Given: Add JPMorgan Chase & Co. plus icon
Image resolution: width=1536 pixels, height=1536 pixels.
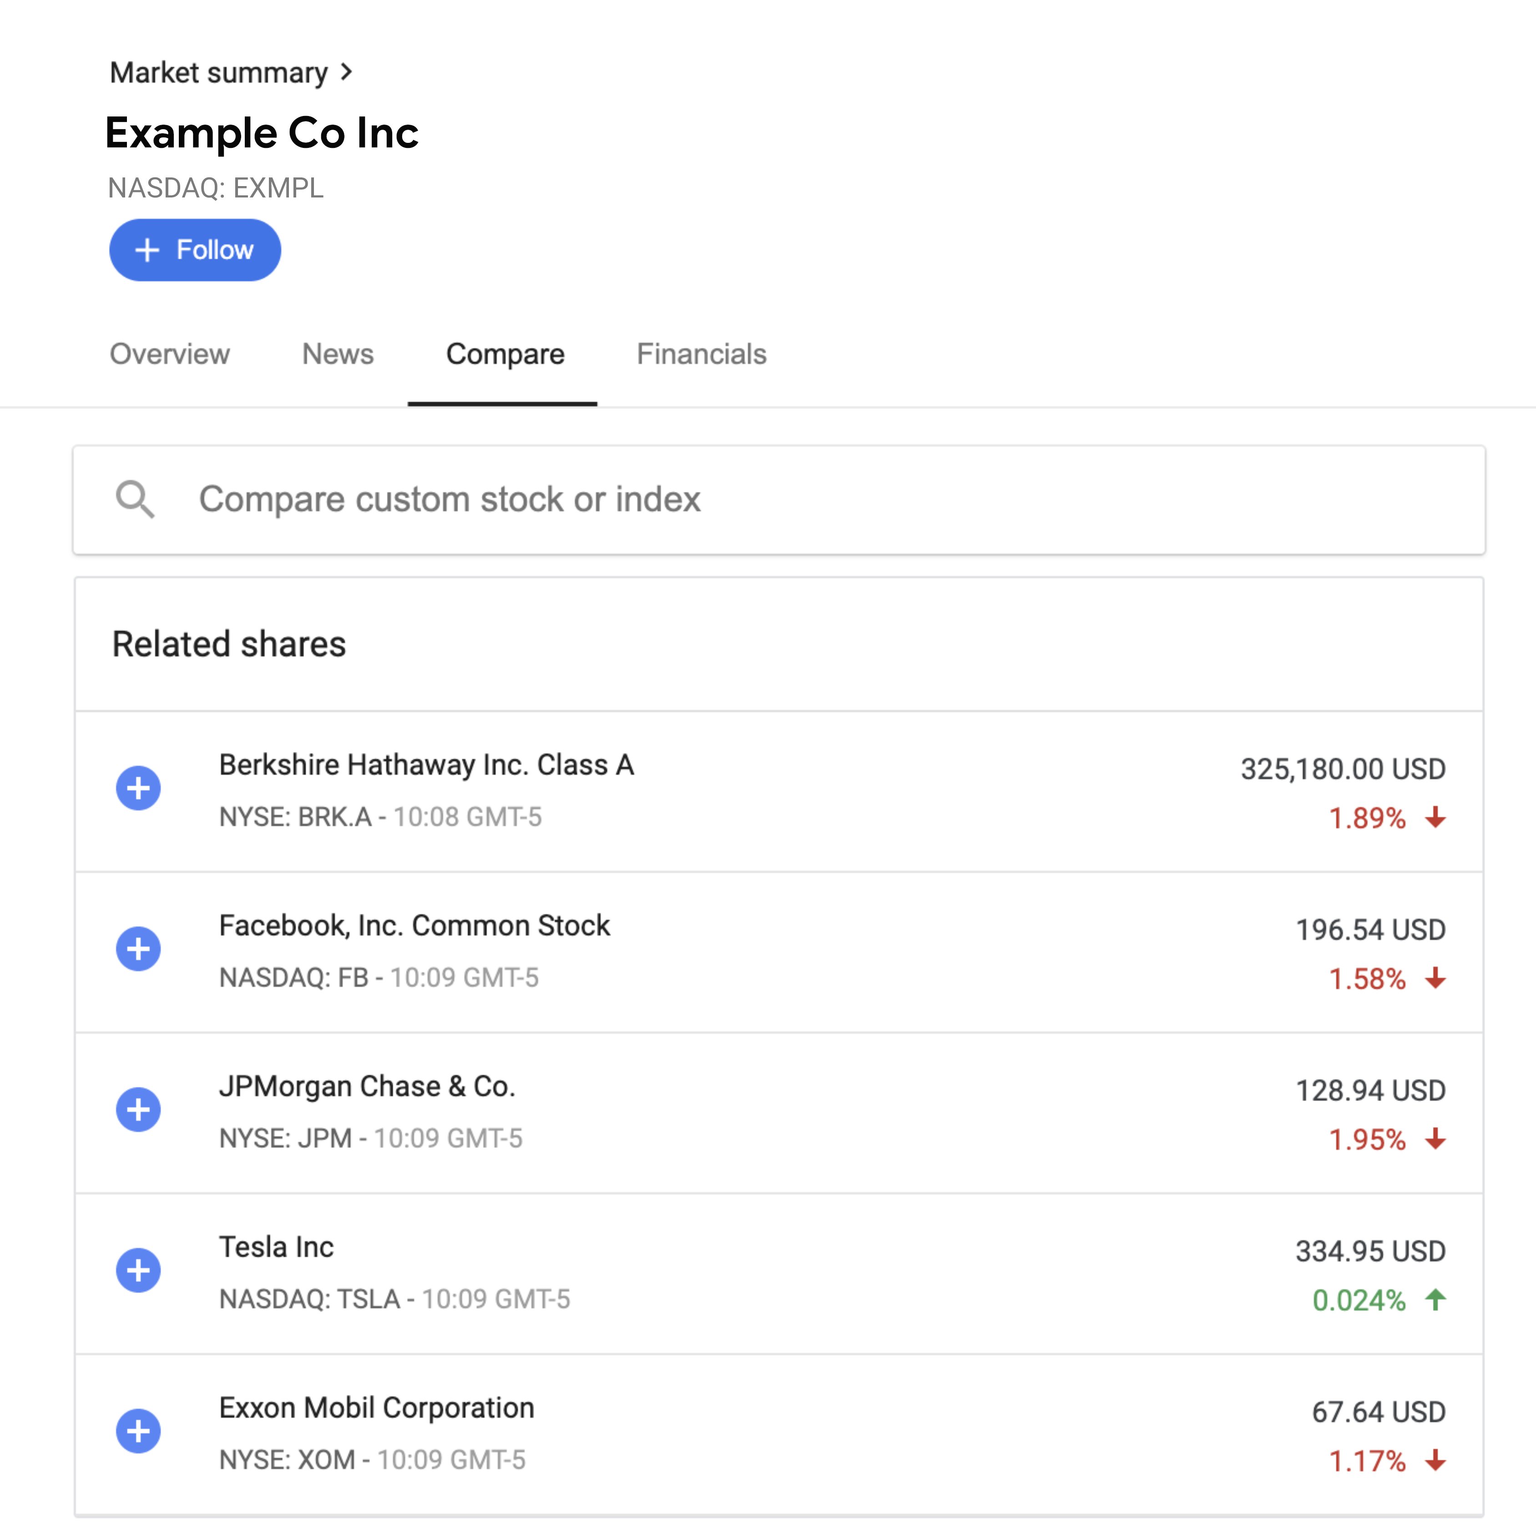Looking at the screenshot, I should click(138, 1109).
